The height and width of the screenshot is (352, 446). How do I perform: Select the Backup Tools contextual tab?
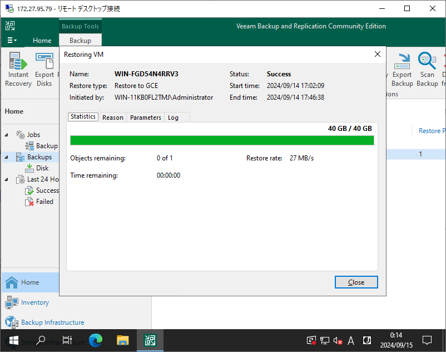[80, 26]
